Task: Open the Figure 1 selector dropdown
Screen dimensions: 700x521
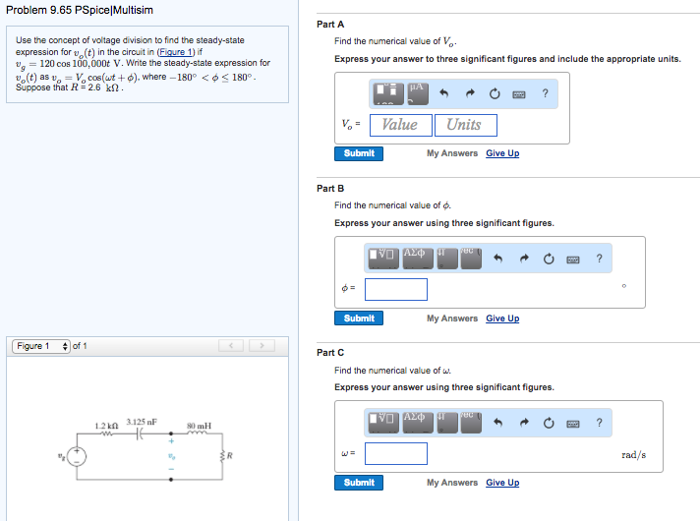Action: coord(41,346)
